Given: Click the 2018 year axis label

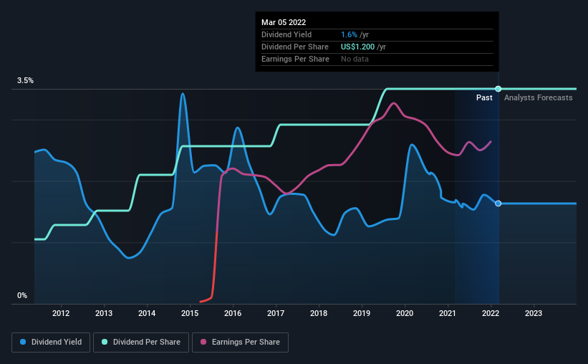Looking at the screenshot, I should (319, 313).
